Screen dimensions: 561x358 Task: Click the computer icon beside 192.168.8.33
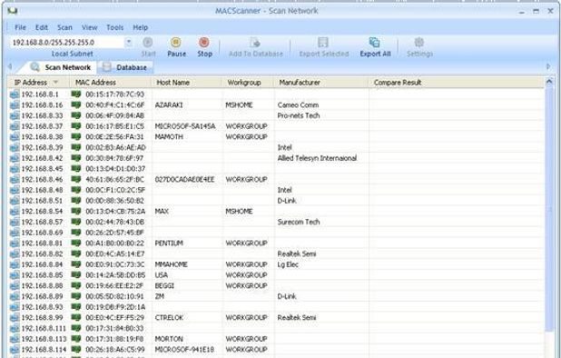[15, 115]
